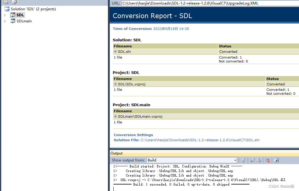Click the 'Project: SDLmain' heading

click(132, 105)
